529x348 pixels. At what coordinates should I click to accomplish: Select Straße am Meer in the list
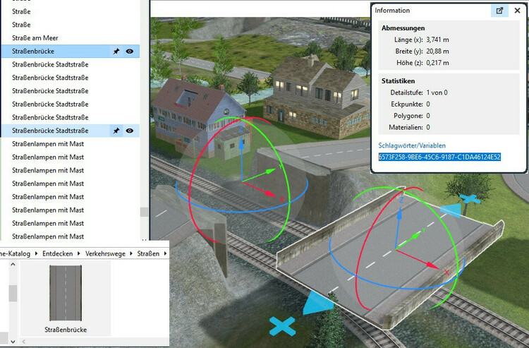coord(35,38)
